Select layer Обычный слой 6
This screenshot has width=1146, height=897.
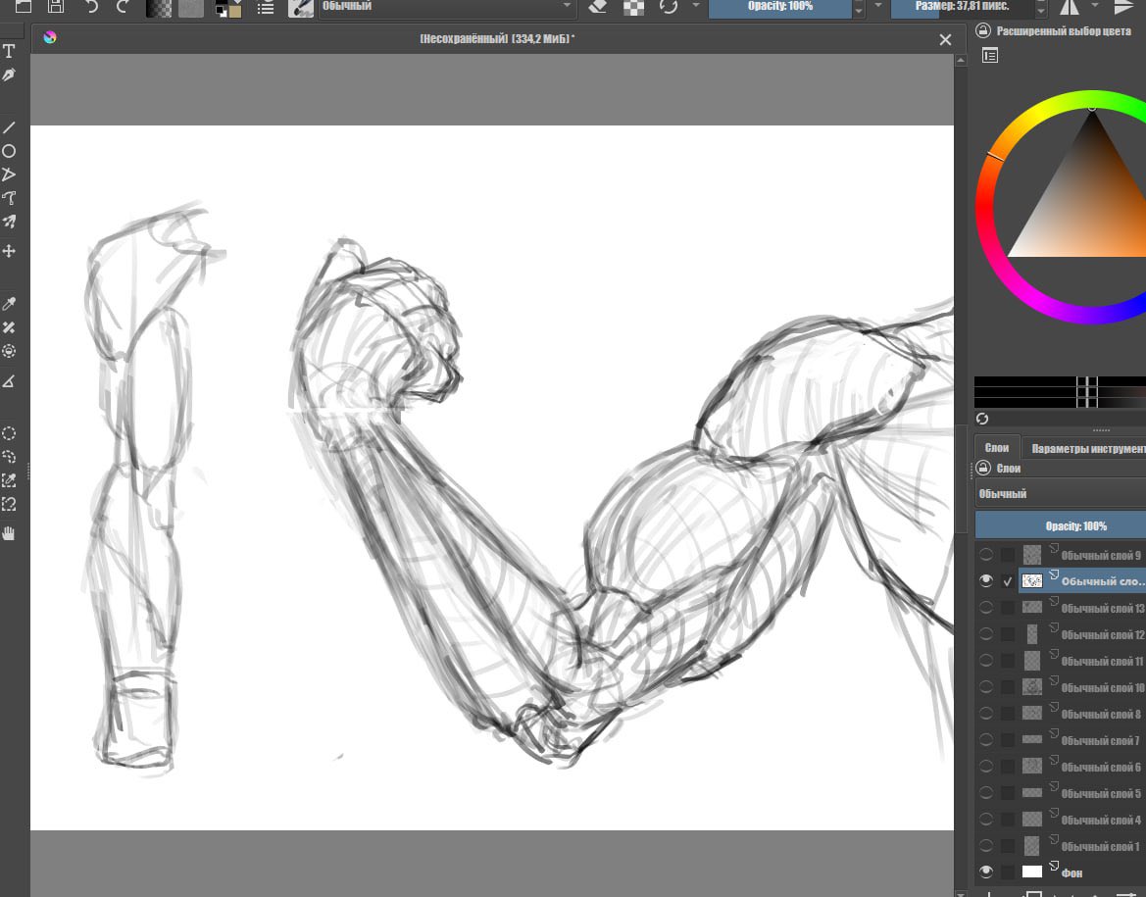[1081, 767]
